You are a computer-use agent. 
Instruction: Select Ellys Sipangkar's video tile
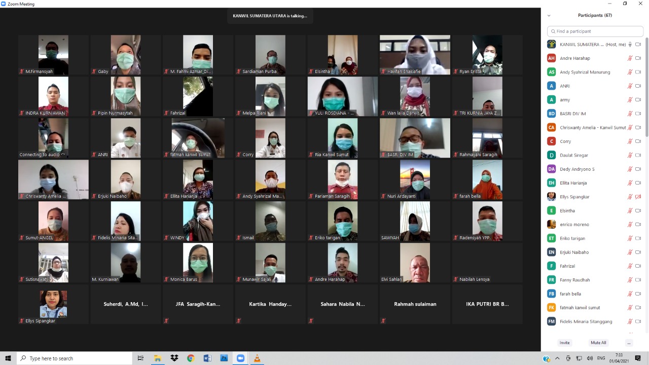[x=53, y=304]
